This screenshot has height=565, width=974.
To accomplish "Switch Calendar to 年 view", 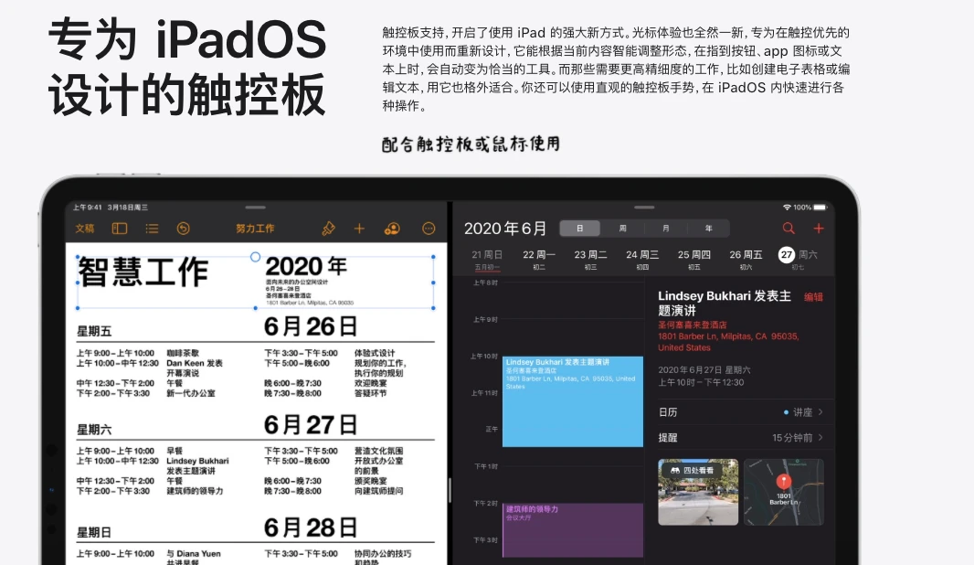I will [x=708, y=229].
